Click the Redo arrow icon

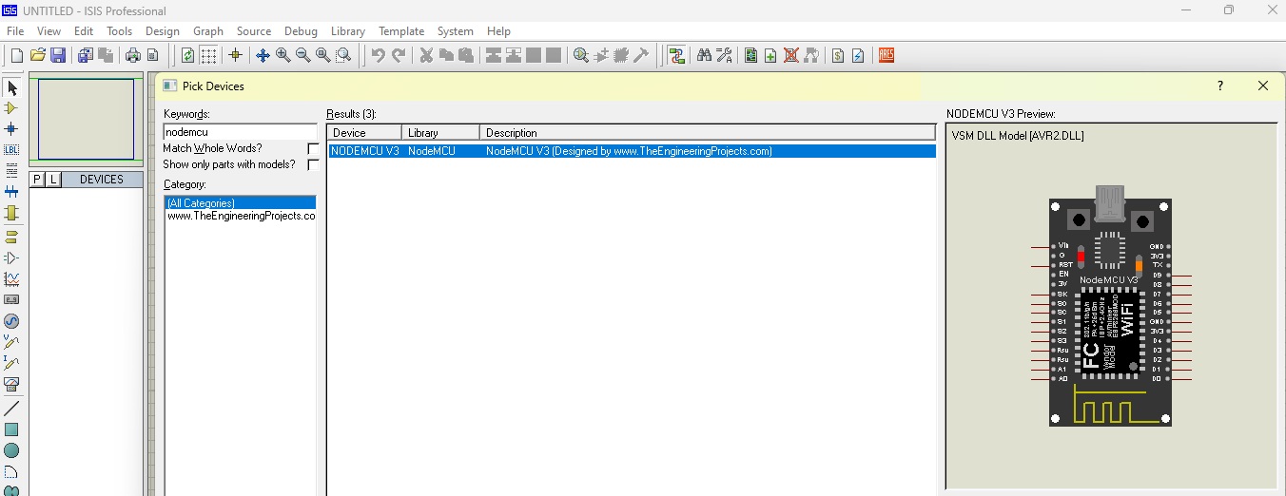click(x=399, y=55)
